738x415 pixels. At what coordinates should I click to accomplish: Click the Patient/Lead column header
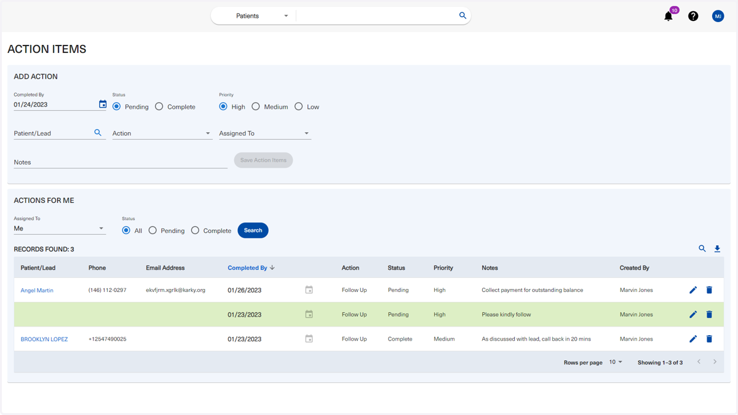tap(38, 268)
